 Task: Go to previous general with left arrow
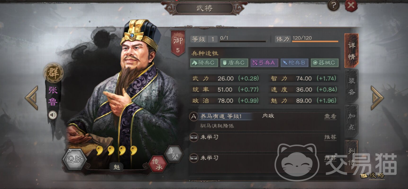point(31,98)
